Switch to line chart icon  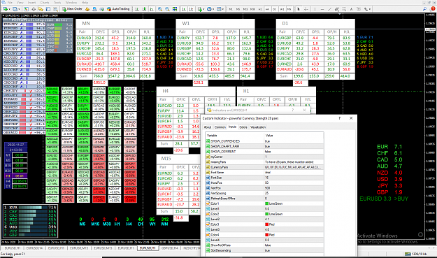[x=151, y=9]
